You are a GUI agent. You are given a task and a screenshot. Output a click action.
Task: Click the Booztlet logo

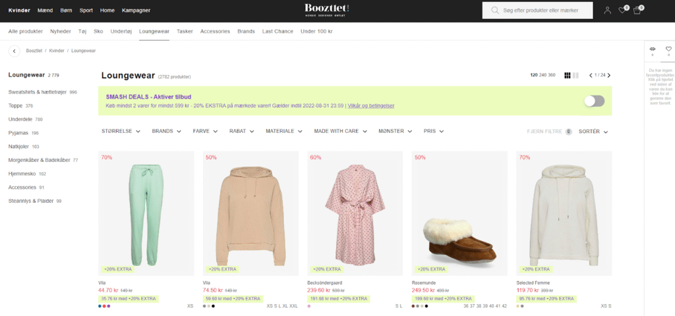[x=327, y=11]
